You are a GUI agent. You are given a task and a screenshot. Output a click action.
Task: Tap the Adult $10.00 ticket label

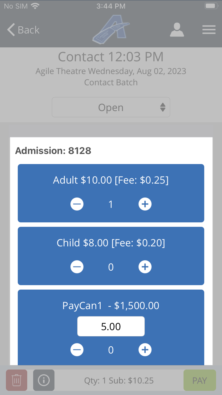(111, 180)
